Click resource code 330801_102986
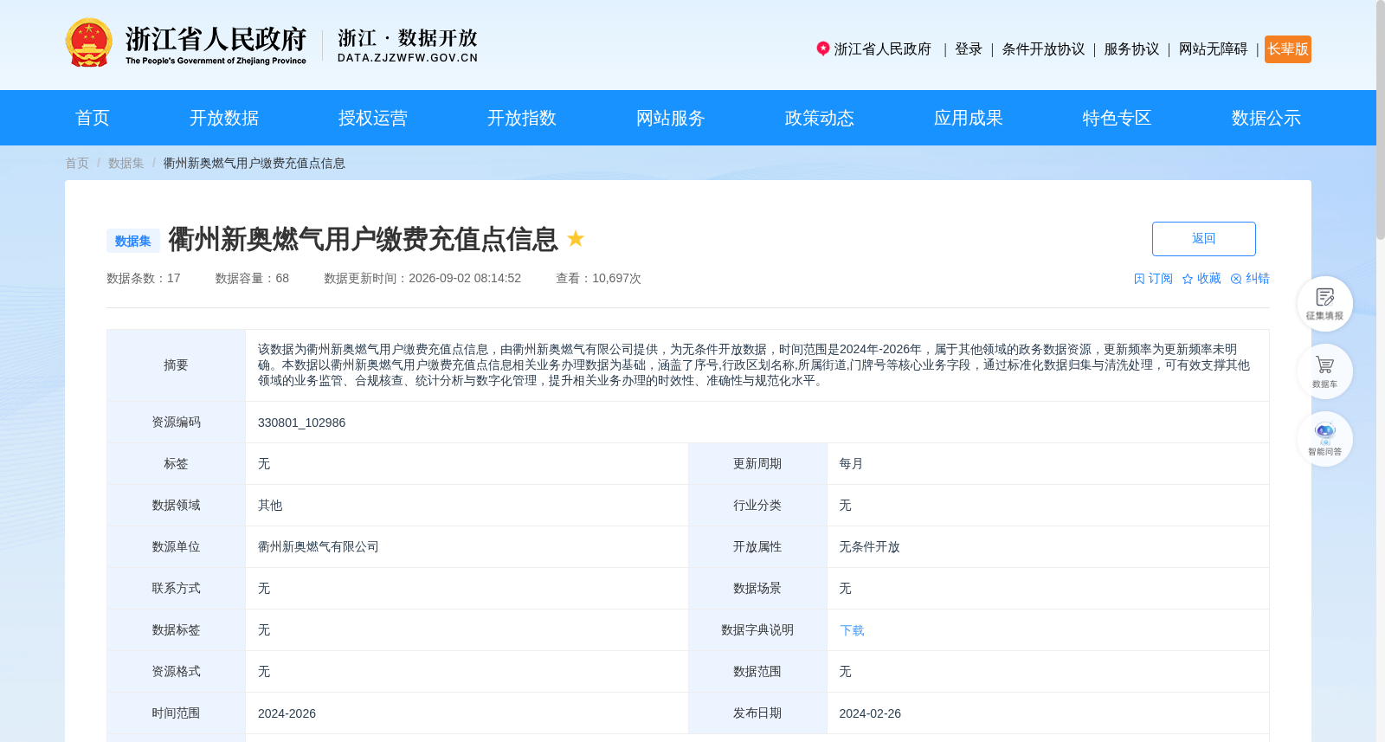The height and width of the screenshot is (742, 1385). [301, 423]
